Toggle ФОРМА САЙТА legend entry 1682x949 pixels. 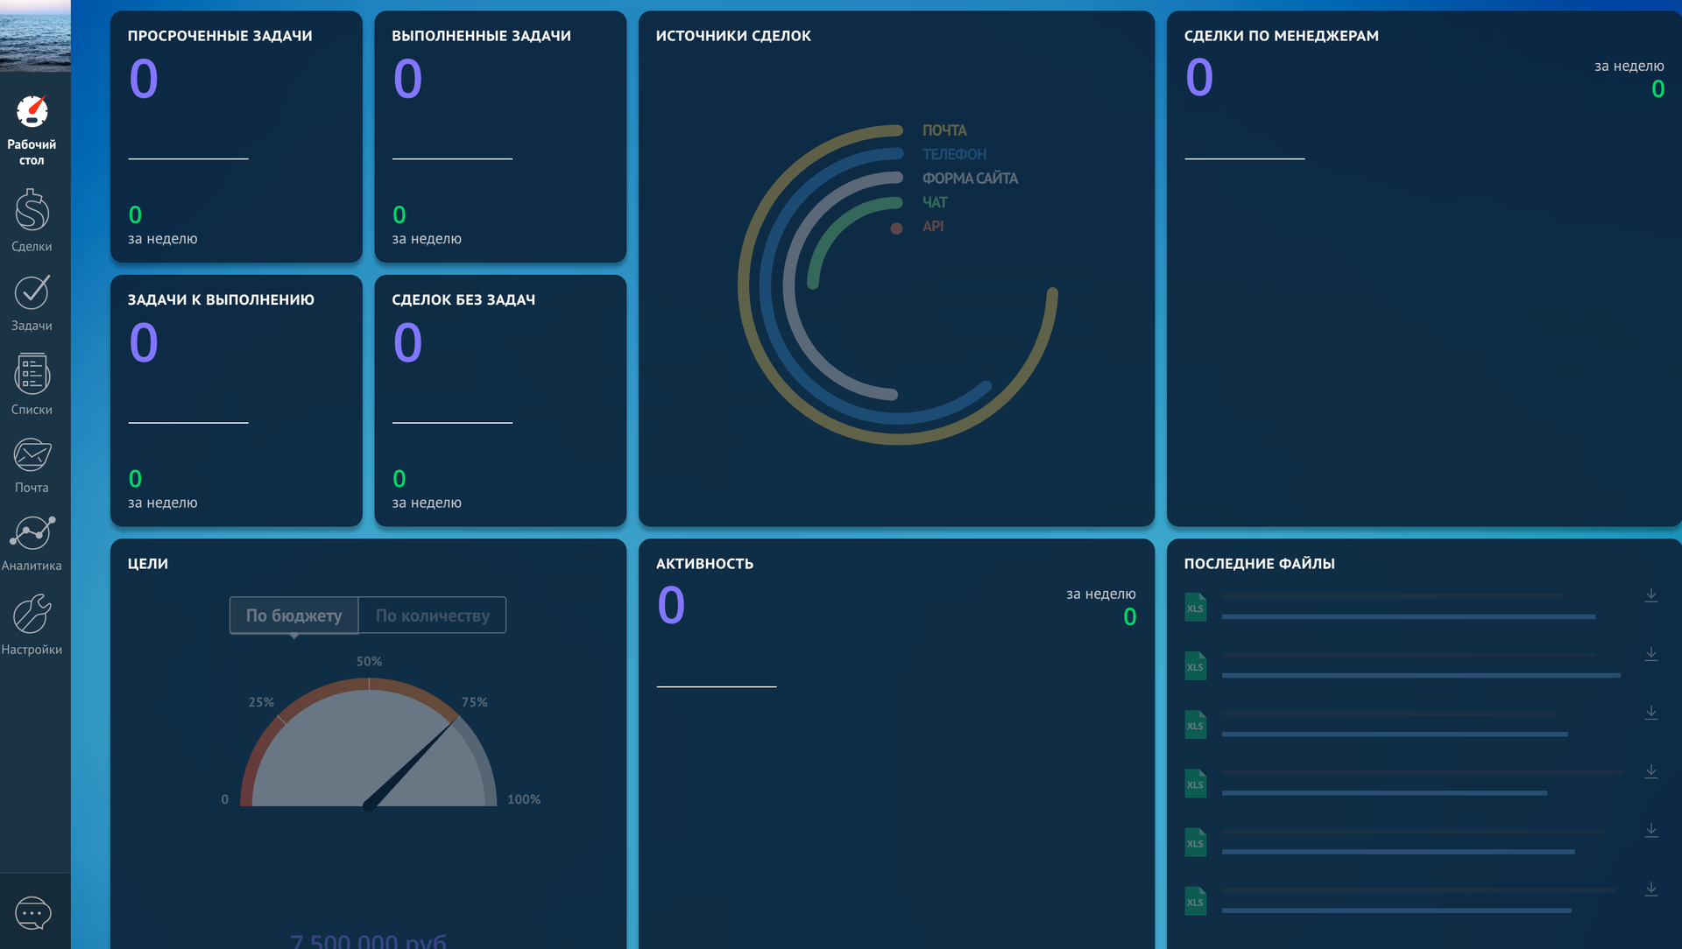(970, 179)
